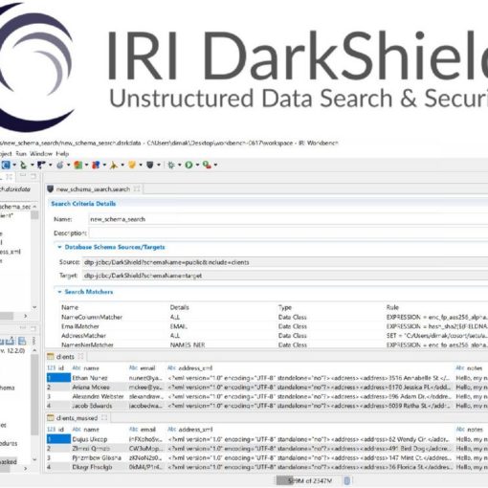Image resolution: width=488 pixels, height=488 pixels.
Task: Select the EmailMatcher row
Action: point(275,326)
